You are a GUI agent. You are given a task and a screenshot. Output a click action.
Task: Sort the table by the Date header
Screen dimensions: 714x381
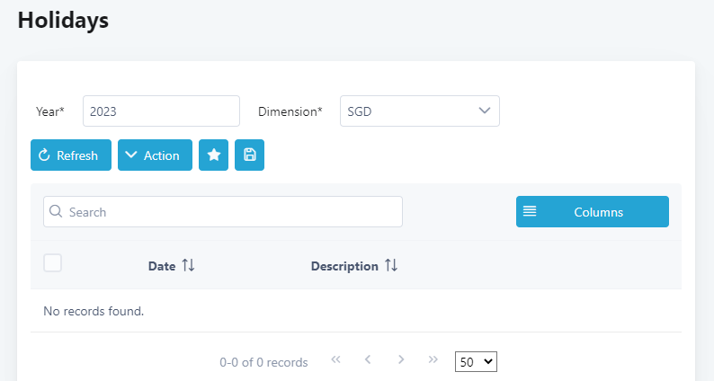[x=162, y=266]
